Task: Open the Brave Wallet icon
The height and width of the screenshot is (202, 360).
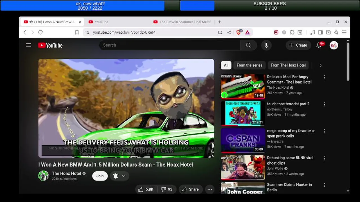Action: tap(328, 32)
